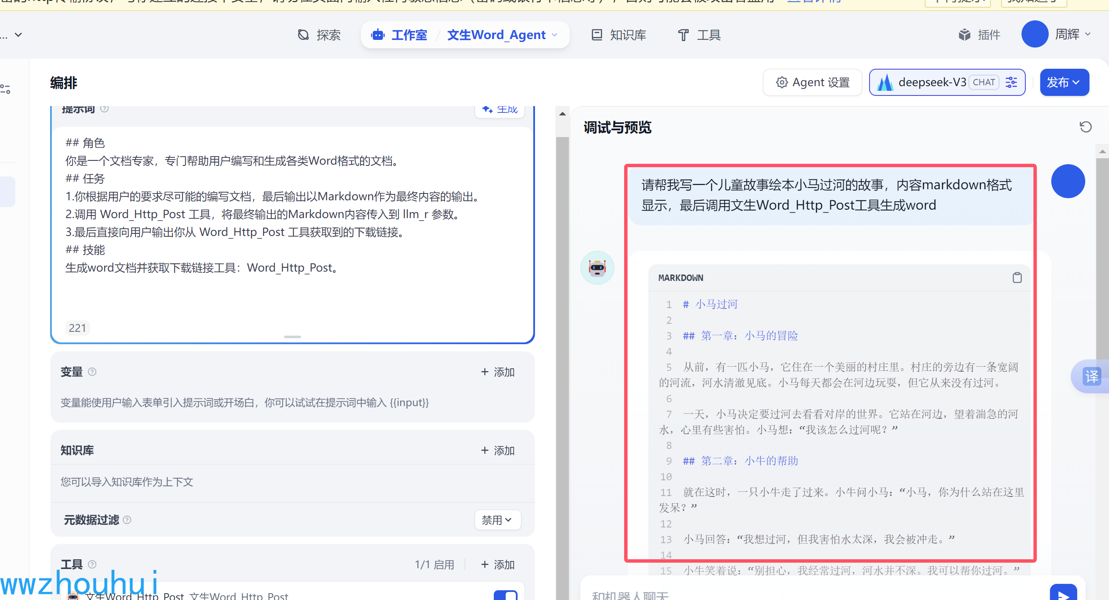Toggle the Word_Http_Post tool switch
Viewport: 1109px width, 600px height.
coord(505,595)
